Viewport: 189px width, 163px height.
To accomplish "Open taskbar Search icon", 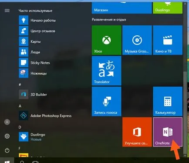I will pyautogui.click(x=22, y=162).
